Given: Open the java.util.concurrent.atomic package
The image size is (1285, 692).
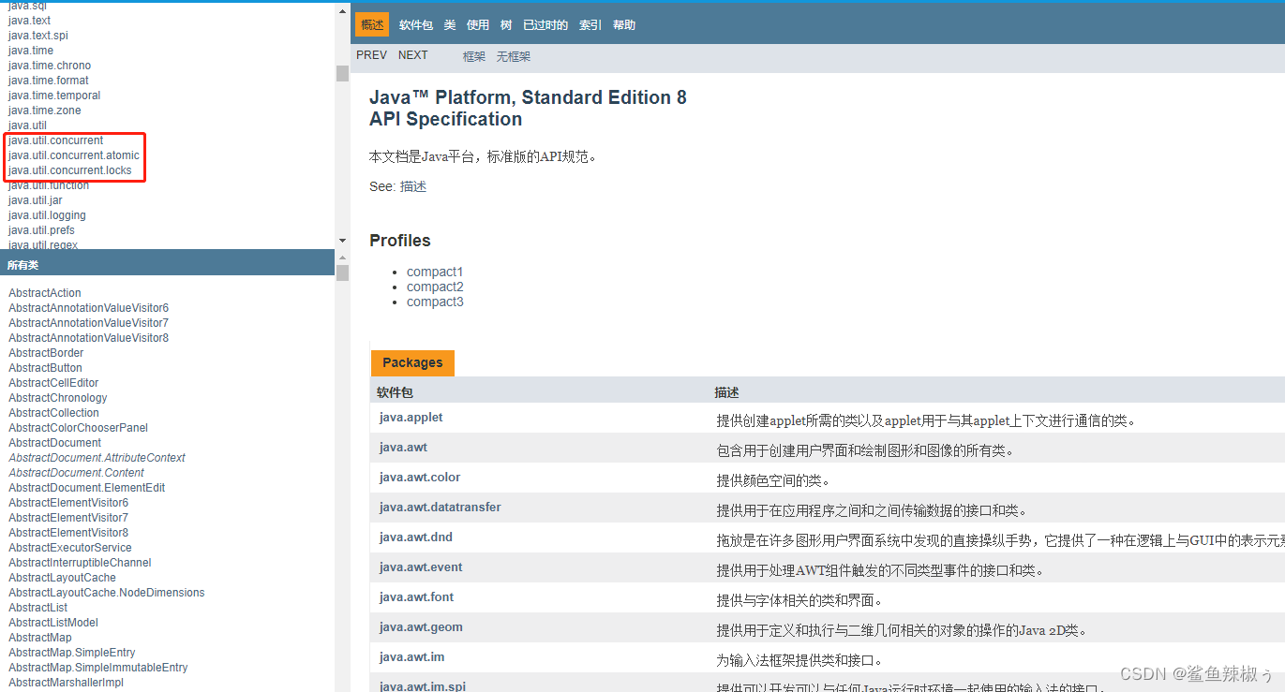Looking at the screenshot, I should (x=73, y=155).
